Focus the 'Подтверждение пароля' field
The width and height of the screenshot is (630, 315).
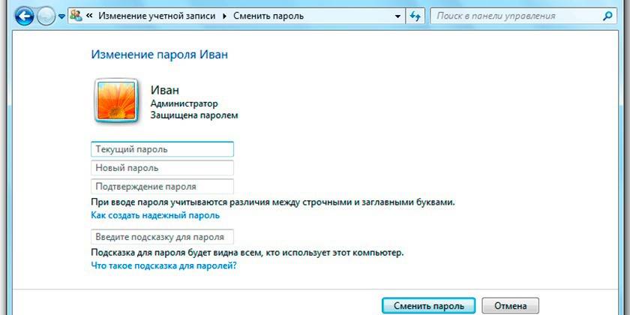coord(162,187)
